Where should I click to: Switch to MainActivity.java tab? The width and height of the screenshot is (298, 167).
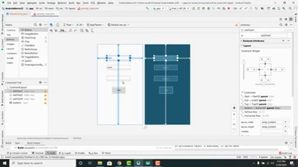click(18, 14)
